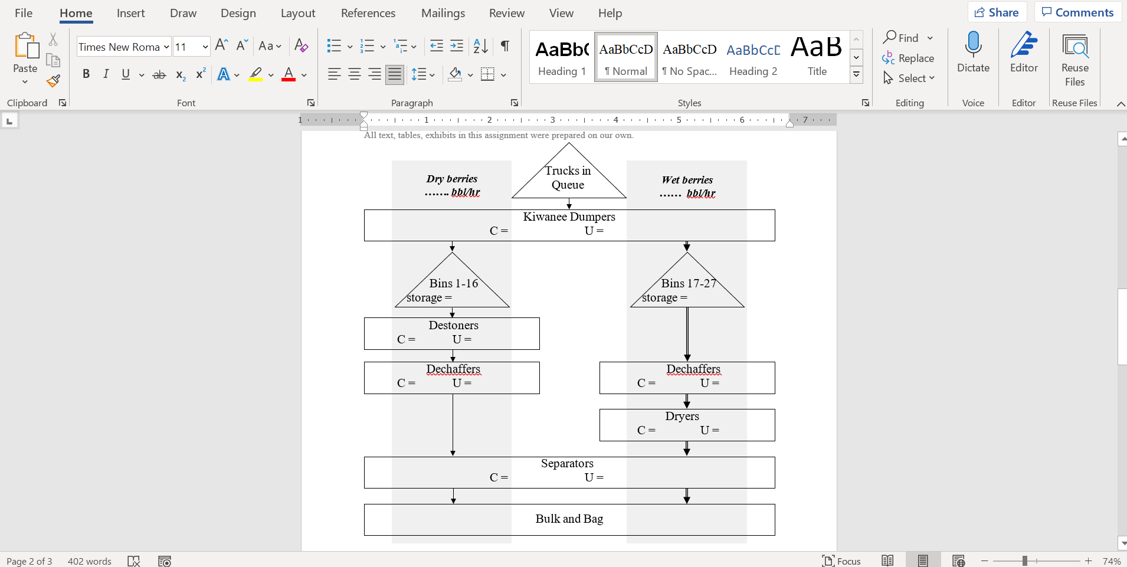Toggle bold formatting
Screen dimensions: 1127x567
pos(86,74)
